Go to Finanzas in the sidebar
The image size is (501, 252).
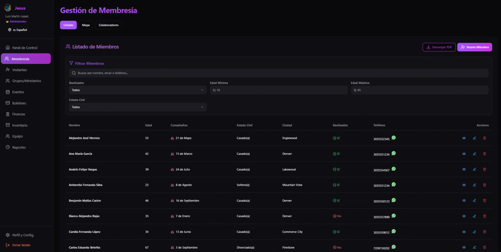(x=19, y=114)
